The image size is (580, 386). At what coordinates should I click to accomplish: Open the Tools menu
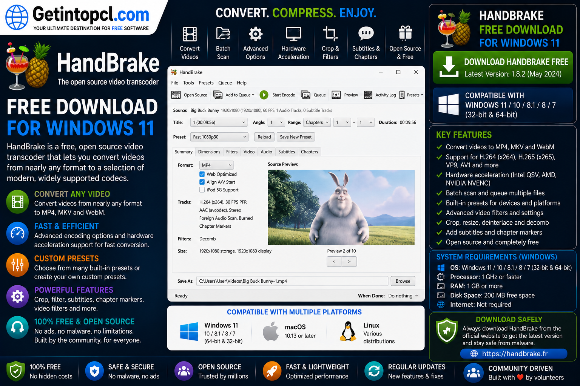coord(188,83)
